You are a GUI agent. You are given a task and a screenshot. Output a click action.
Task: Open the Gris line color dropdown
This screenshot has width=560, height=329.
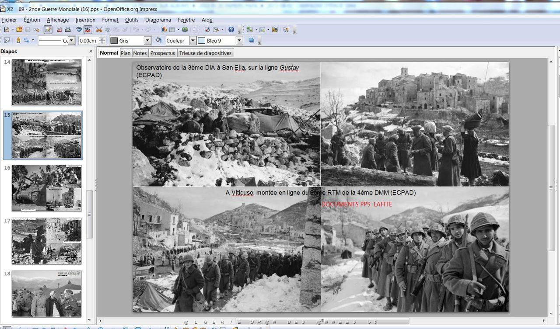point(147,41)
